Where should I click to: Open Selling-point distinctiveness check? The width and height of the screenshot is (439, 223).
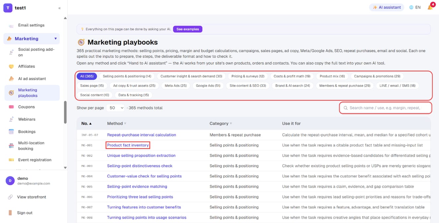(140, 166)
